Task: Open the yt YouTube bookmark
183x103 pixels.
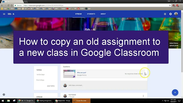Action: (x=69, y=9)
